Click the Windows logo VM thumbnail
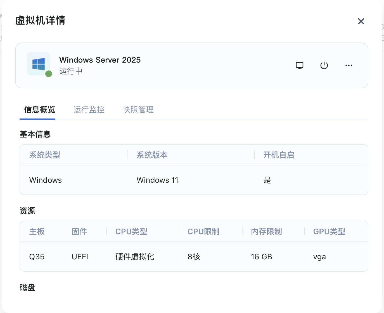384x313 pixels. (x=39, y=64)
